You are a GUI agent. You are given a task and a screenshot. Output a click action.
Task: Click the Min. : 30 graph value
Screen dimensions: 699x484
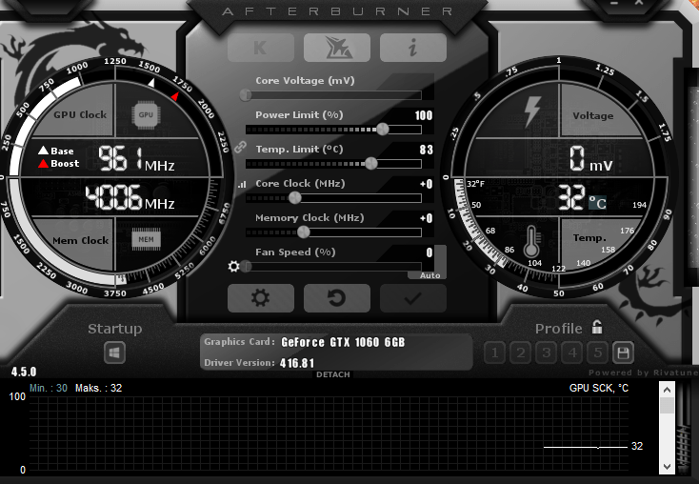[x=49, y=388]
